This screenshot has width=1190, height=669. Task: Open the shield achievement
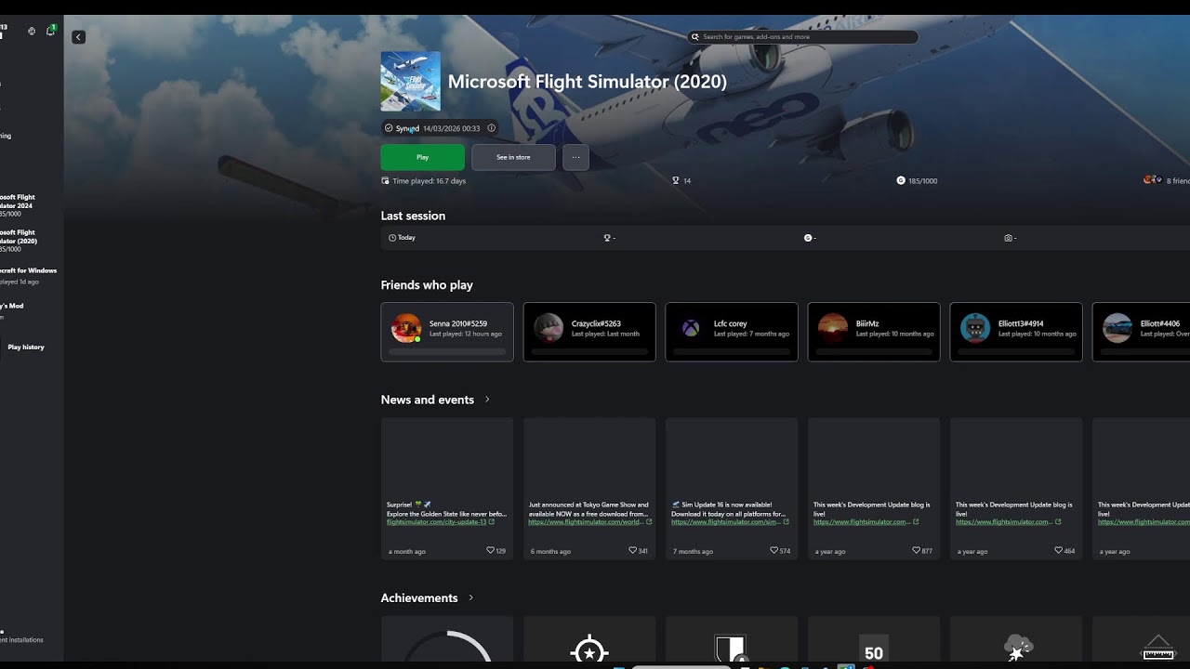click(x=732, y=639)
